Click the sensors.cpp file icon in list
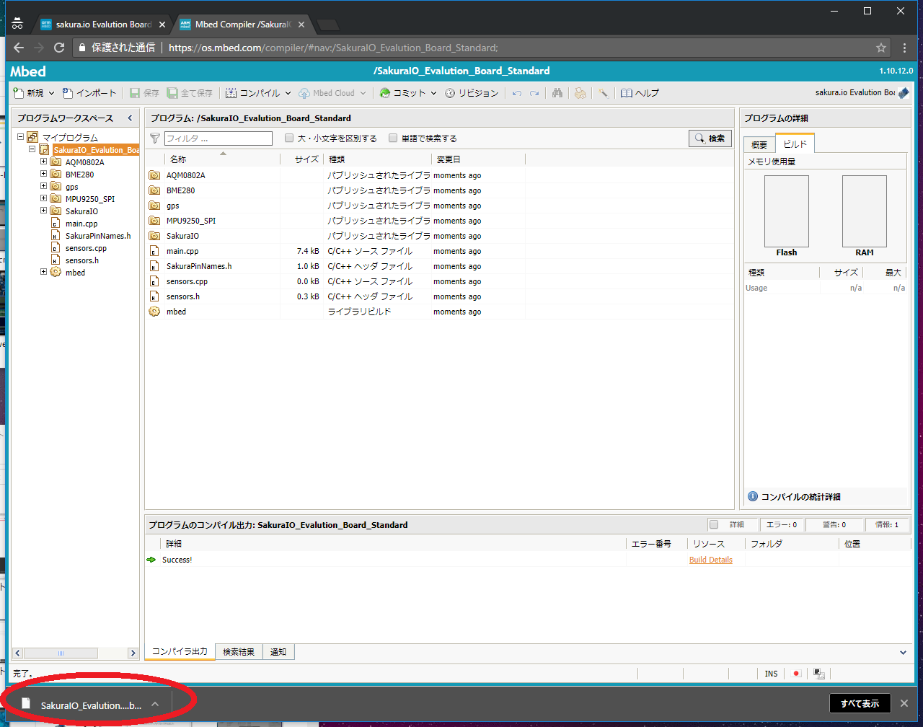The image size is (923, 727). (x=154, y=281)
